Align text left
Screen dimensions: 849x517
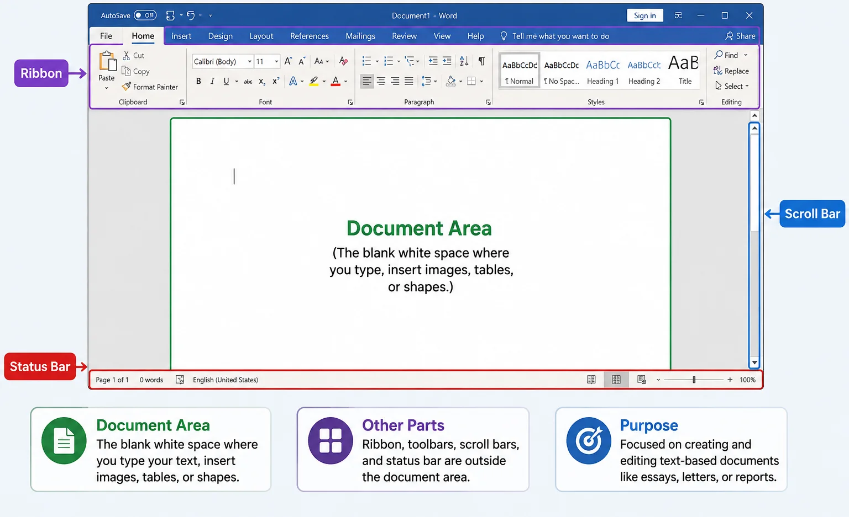tap(367, 82)
